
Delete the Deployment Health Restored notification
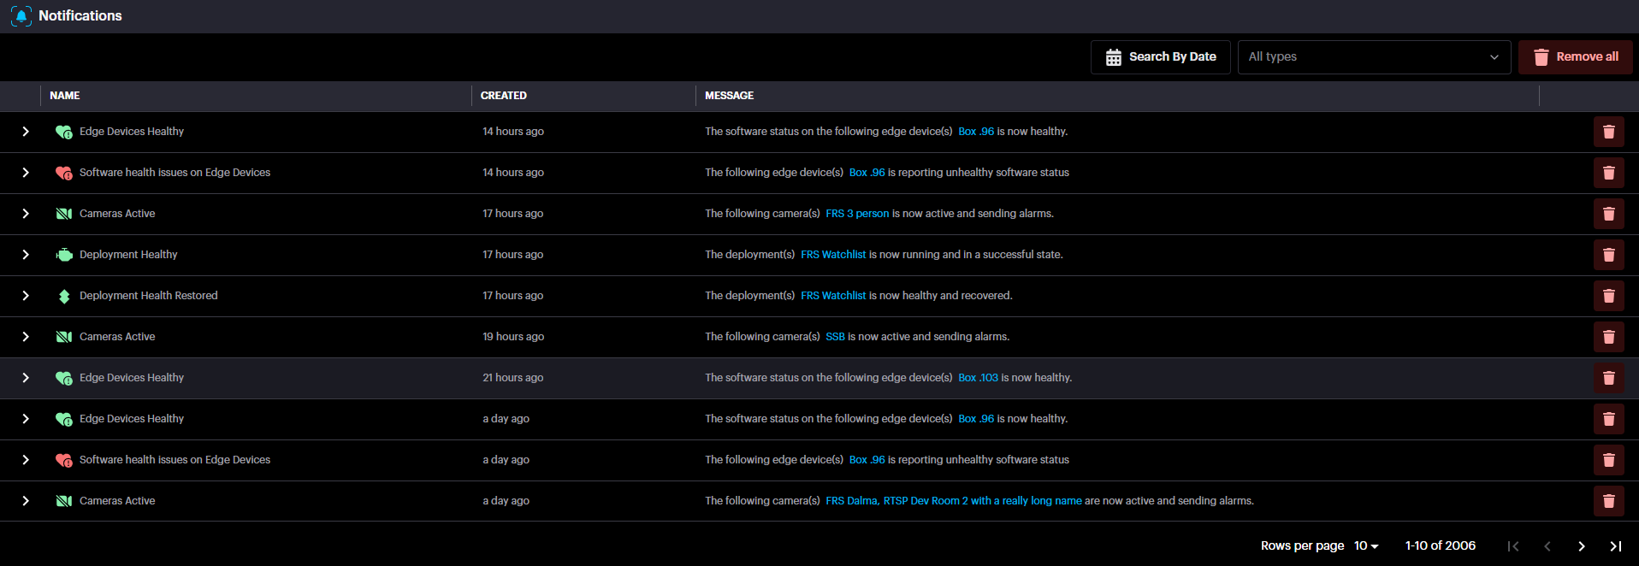click(1608, 296)
